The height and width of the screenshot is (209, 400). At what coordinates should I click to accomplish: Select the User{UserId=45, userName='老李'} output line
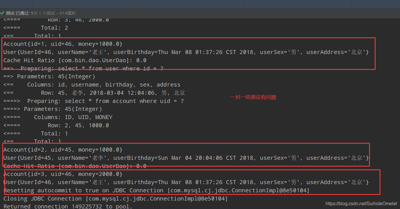186,158
